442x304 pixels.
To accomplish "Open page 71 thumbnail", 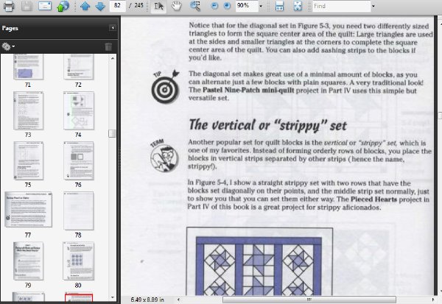I will coord(28,67).
